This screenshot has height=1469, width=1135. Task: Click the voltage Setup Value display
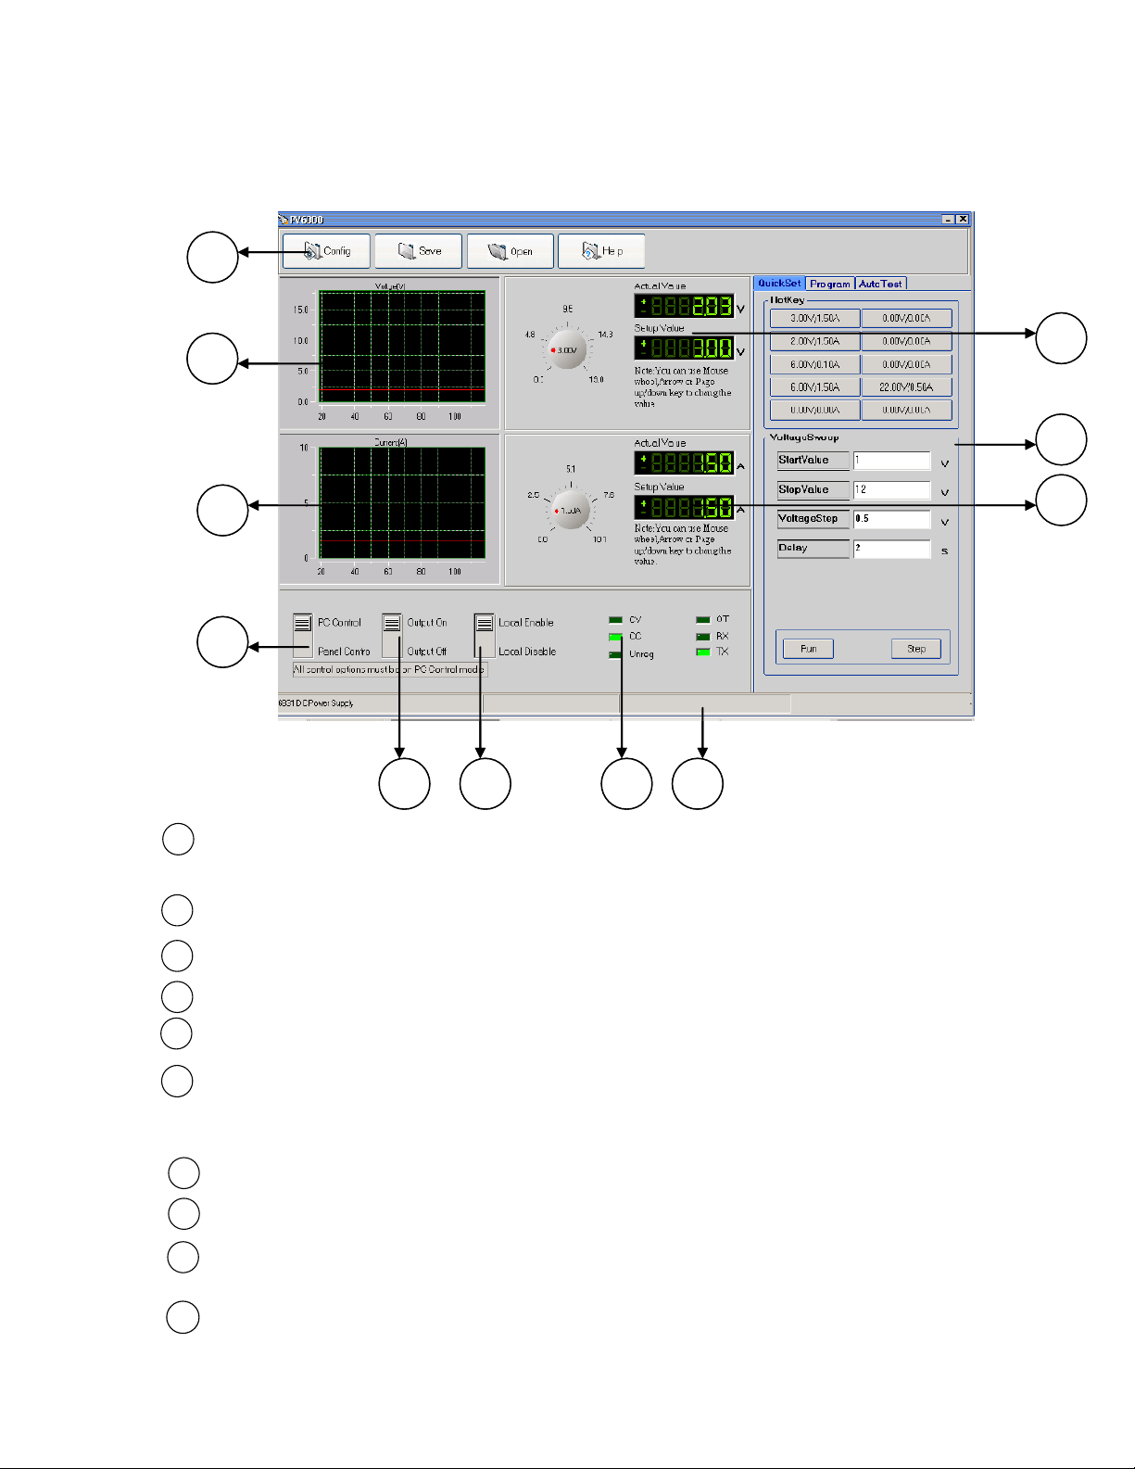click(x=684, y=348)
